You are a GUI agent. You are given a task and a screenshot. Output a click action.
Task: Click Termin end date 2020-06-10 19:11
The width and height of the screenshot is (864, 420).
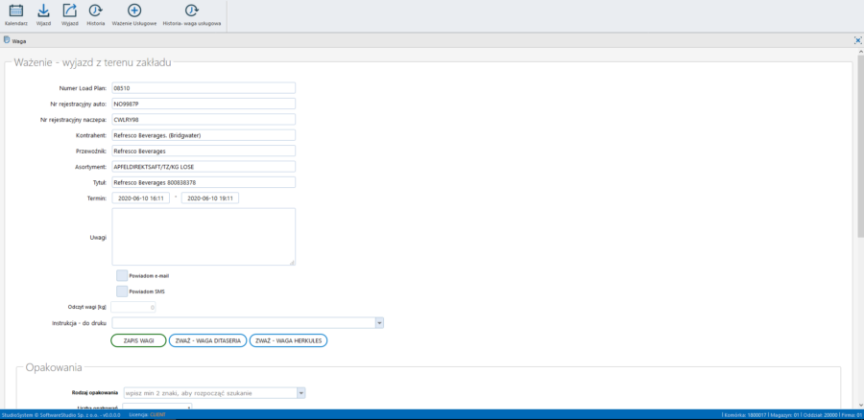tap(210, 198)
